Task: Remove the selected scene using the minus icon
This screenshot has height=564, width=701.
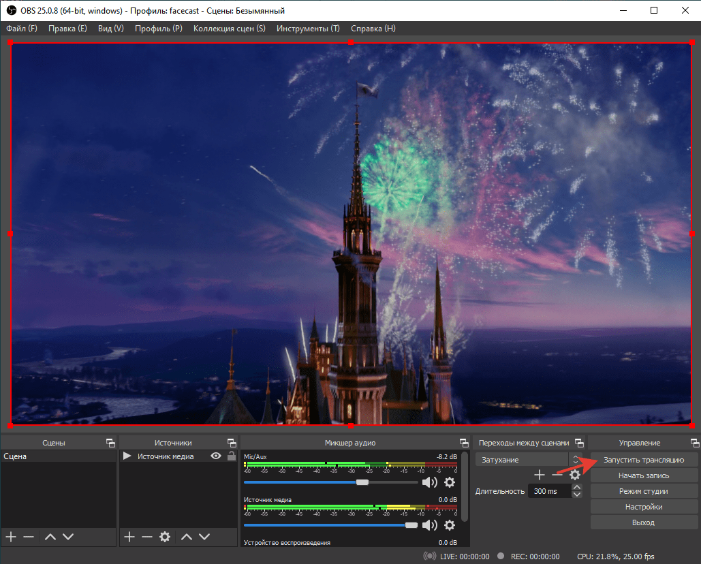Action: point(29,537)
